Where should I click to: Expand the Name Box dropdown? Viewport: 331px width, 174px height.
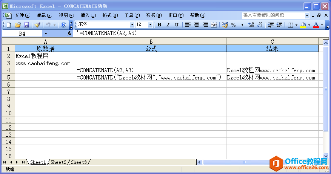click(46, 34)
